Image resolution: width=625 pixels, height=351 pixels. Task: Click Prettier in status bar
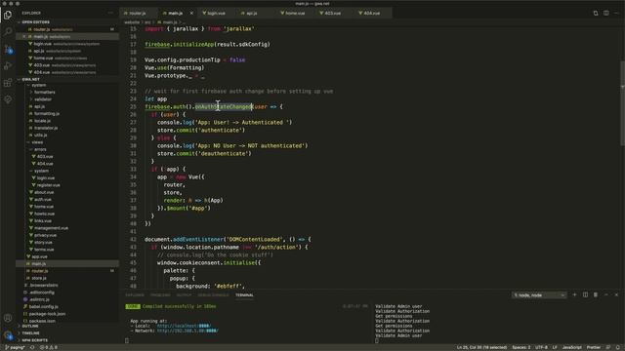point(593,347)
